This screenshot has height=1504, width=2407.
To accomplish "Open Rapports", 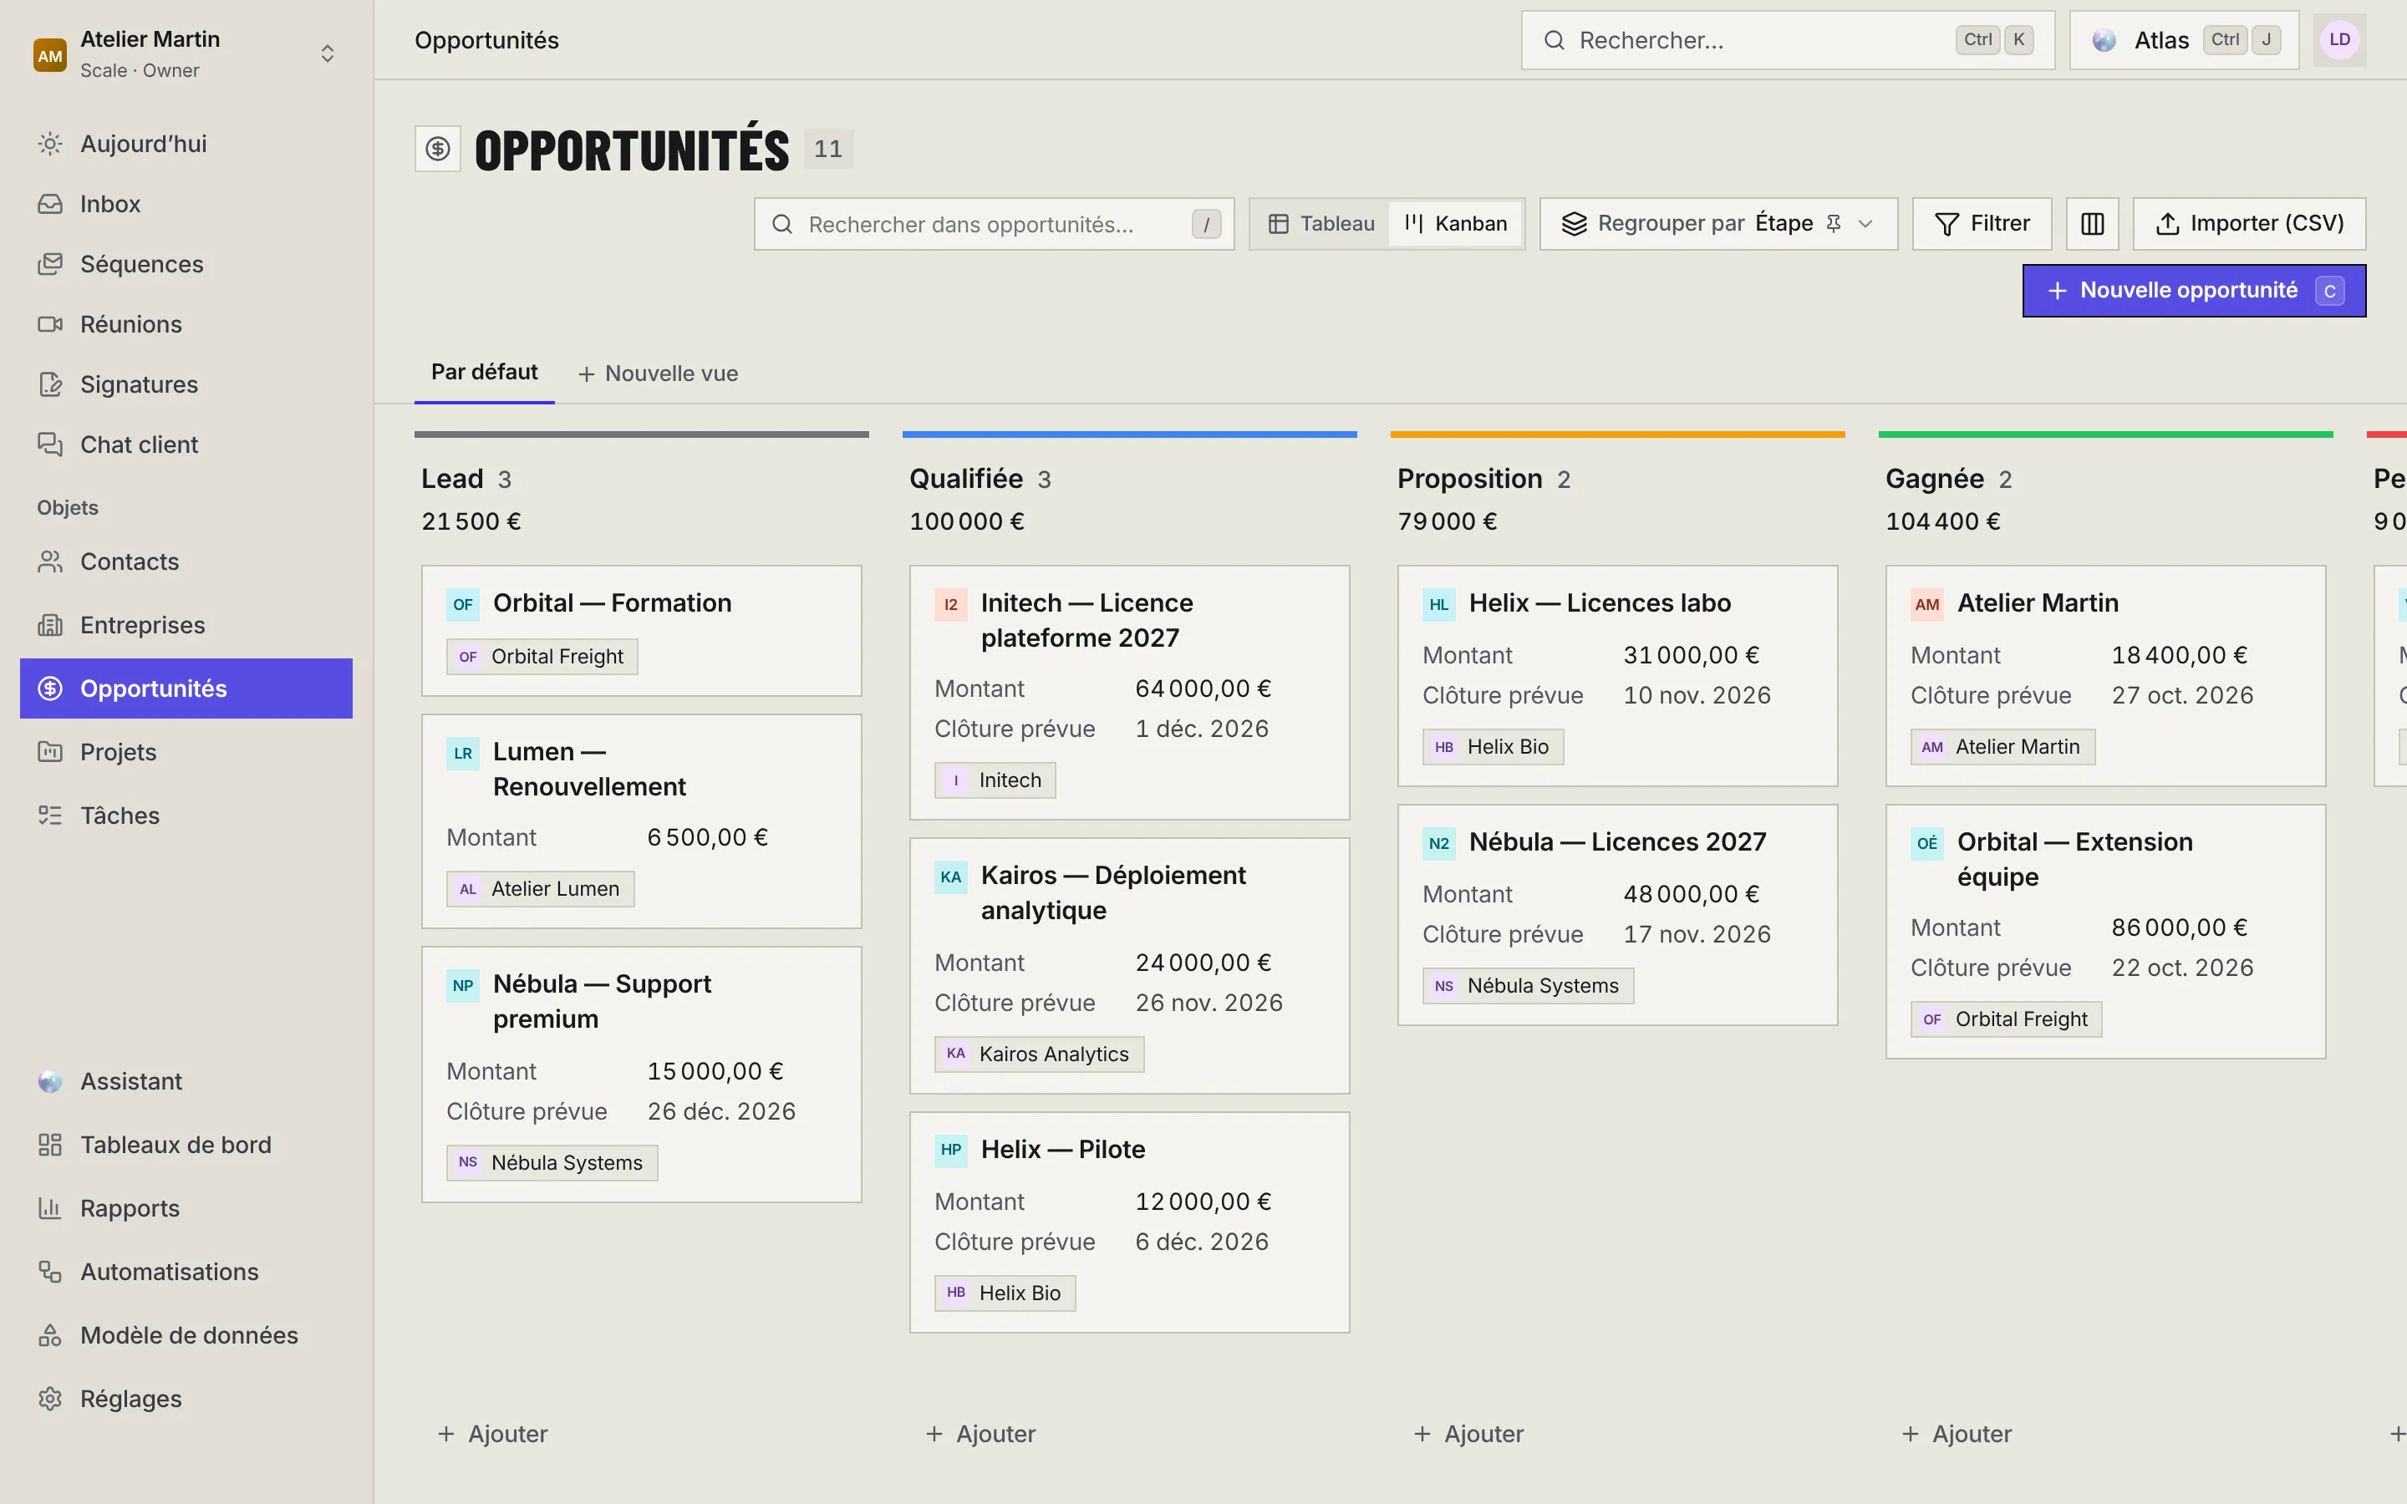I will [186, 1207].
